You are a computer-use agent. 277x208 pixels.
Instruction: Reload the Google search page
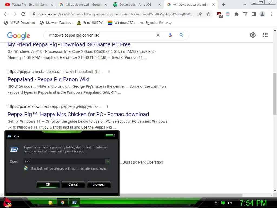pos(23,14)
